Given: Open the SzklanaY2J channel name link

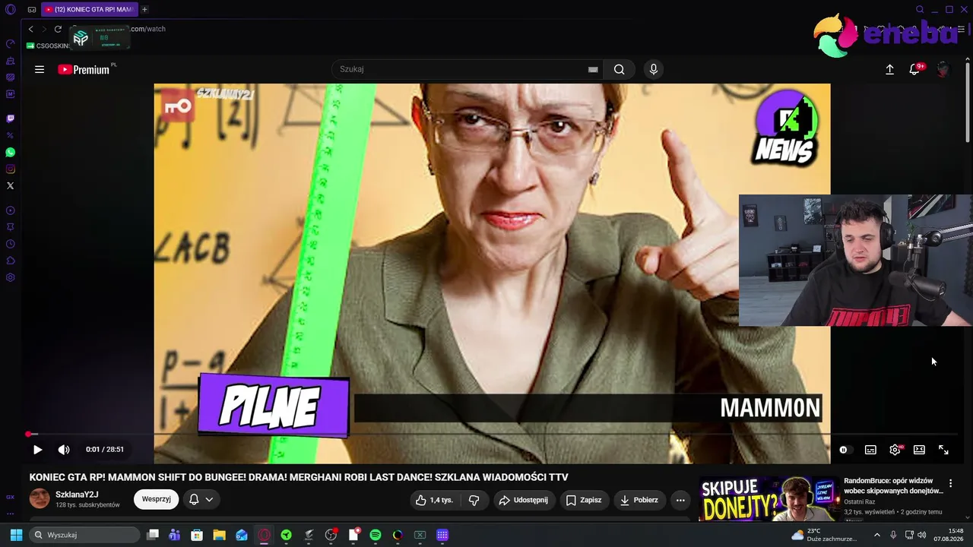Looking at the screenshot, I should click(77, 495).
